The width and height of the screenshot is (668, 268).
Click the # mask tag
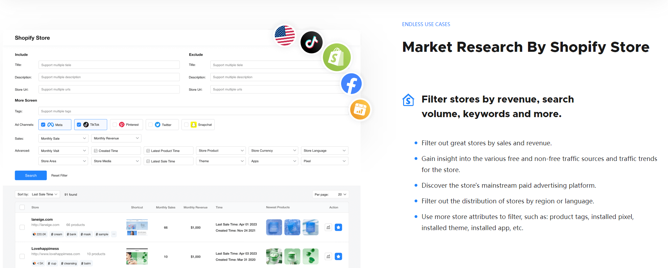click(x=86, y=234)
